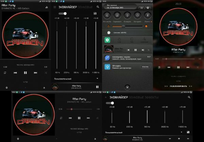Switch to Звуковые эффекты tab in landscape equalizer

(x=143, y=97)
